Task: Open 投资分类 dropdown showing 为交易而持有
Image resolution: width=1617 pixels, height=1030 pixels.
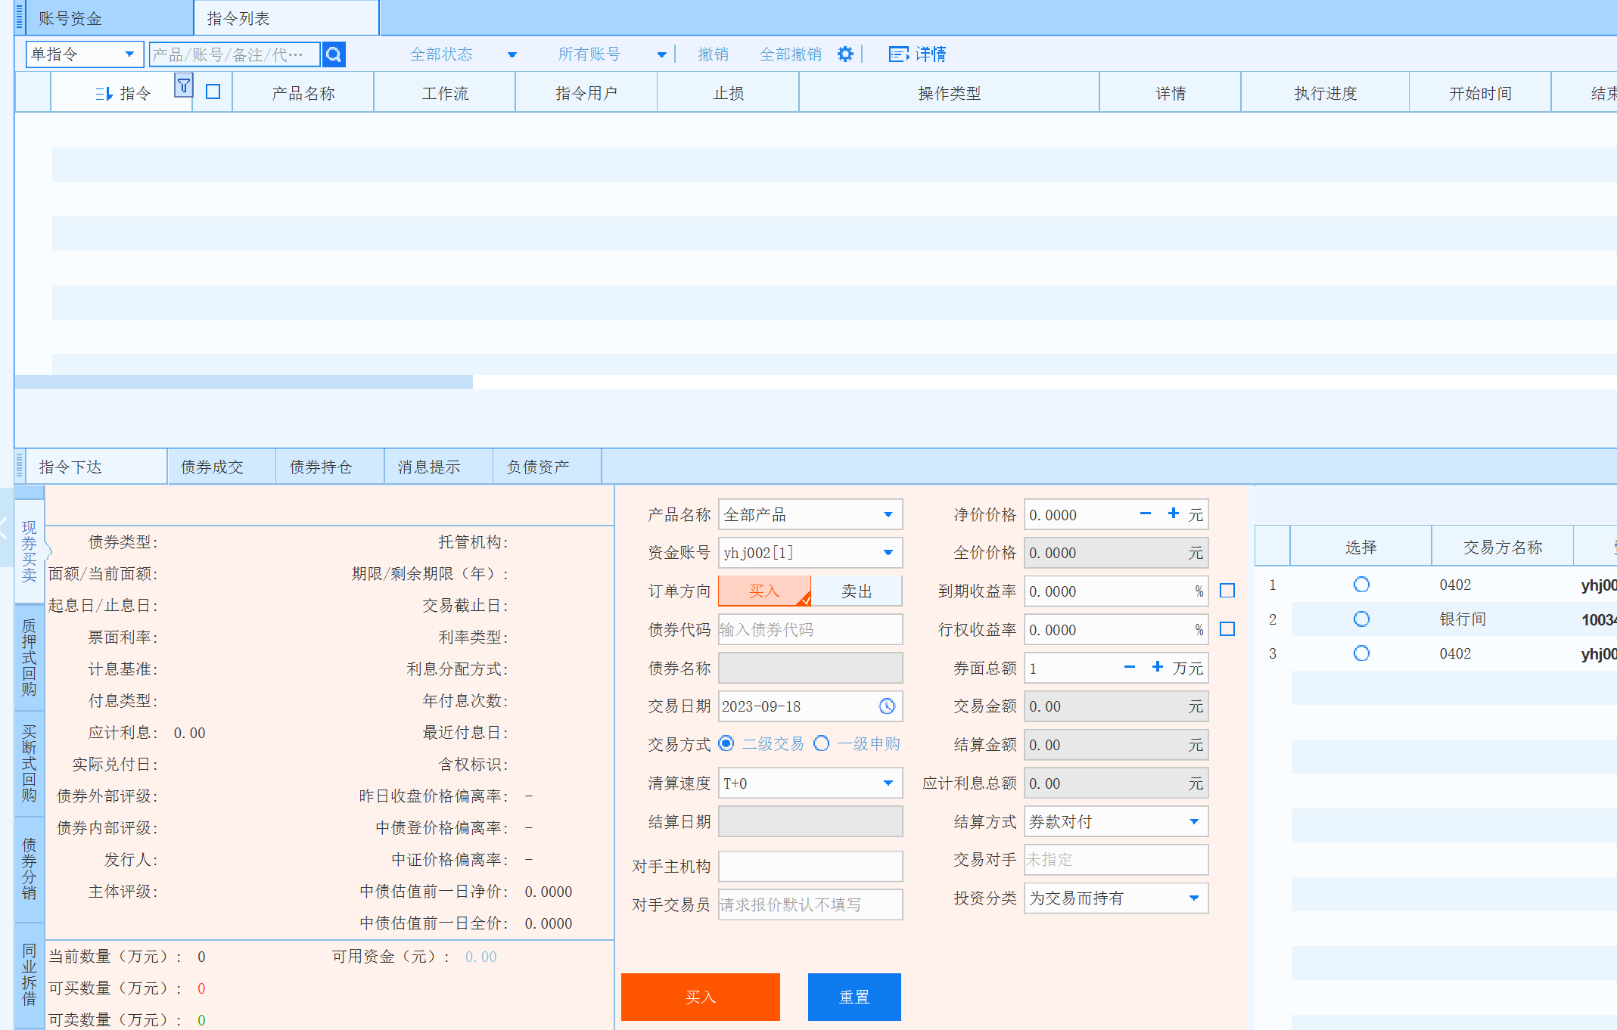Action: (x=1116, y=898)
